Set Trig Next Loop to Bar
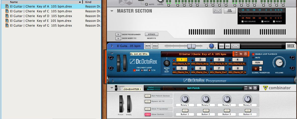This screenshot has width=297, height=119. [x=134, y=70]
